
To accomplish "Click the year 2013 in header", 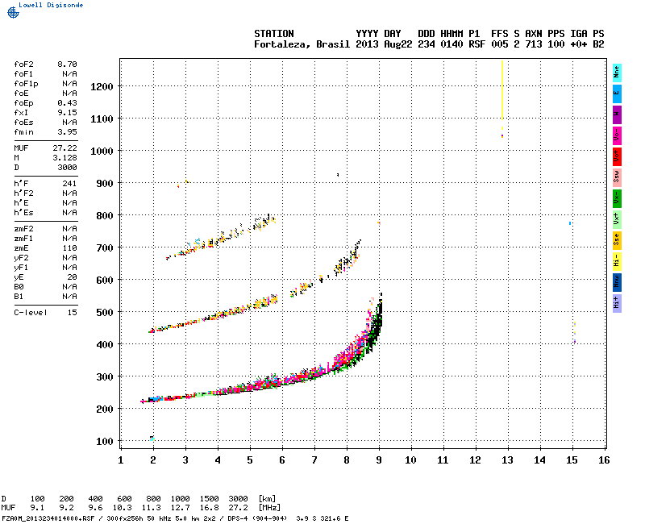I will [367, 44].
